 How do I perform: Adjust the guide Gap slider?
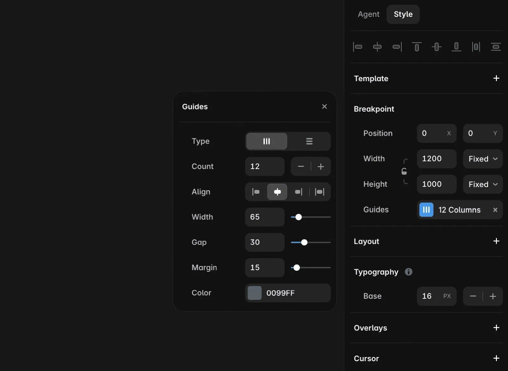tap(311, 243)
